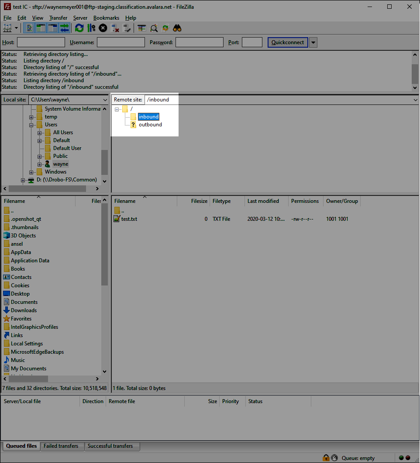
Task: Collapse the remote root folder node
Action: coord(117,110)
